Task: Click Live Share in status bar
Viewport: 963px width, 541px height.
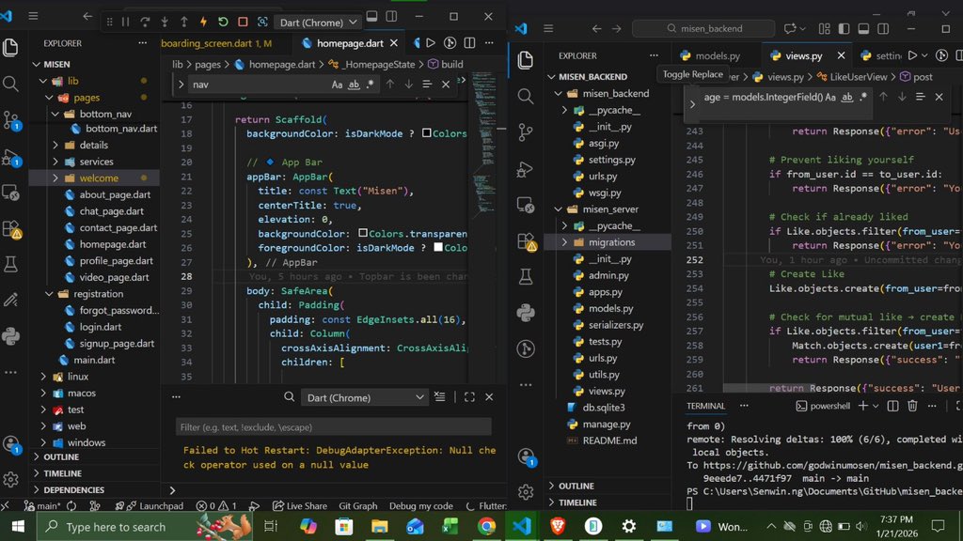Action: 300,506
